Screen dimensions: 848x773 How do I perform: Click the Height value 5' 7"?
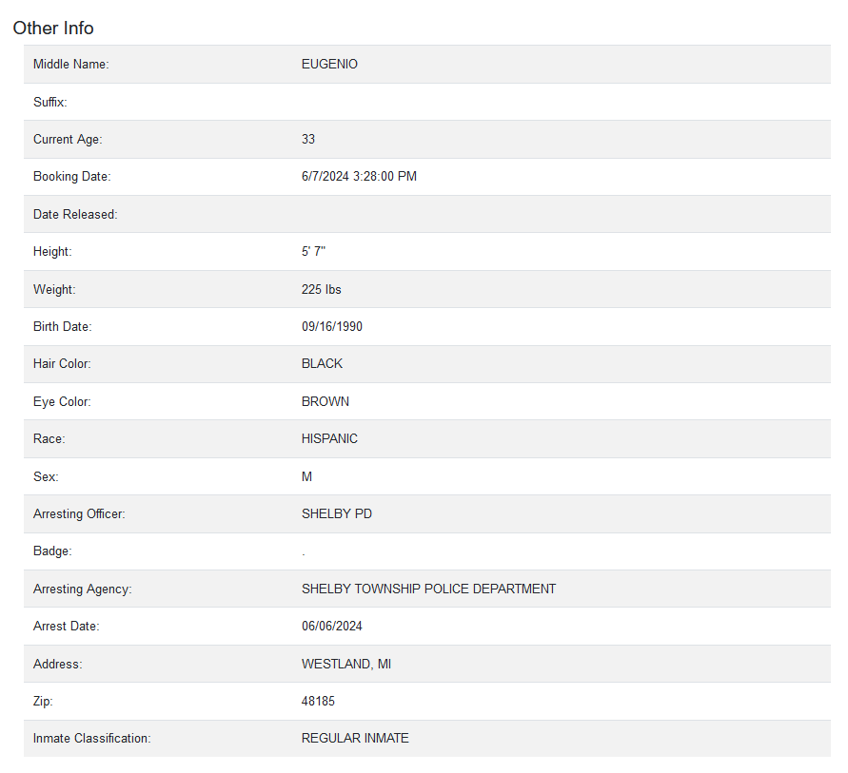tap(313, 252)
